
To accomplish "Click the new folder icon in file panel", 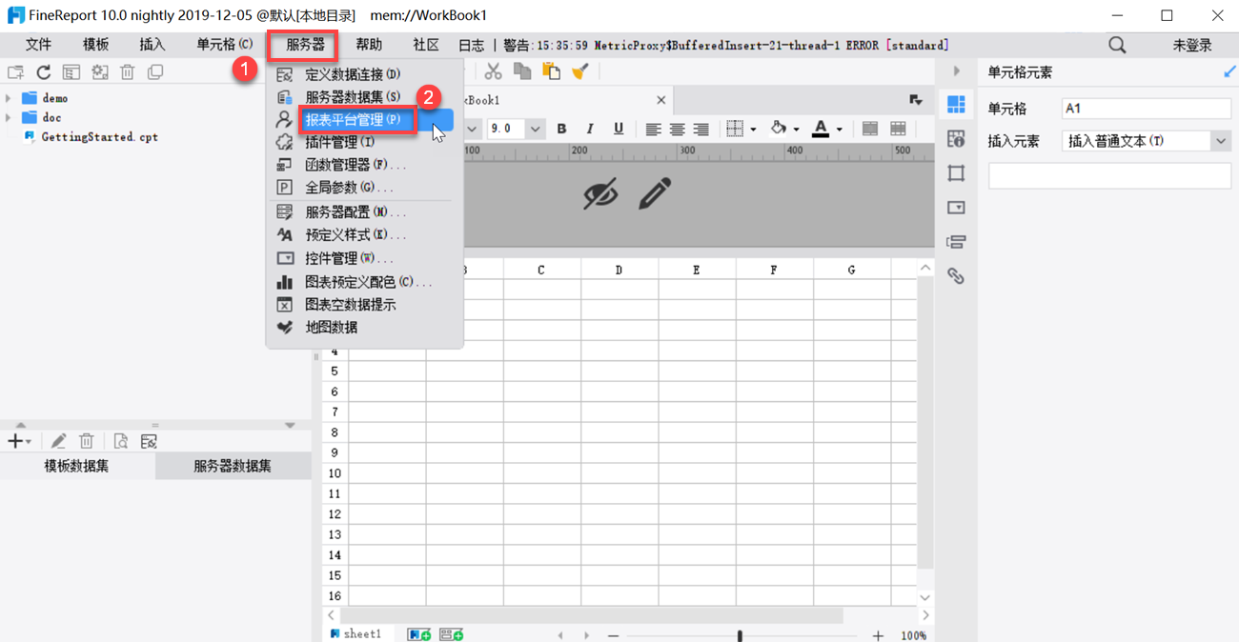I will [15, 72].
